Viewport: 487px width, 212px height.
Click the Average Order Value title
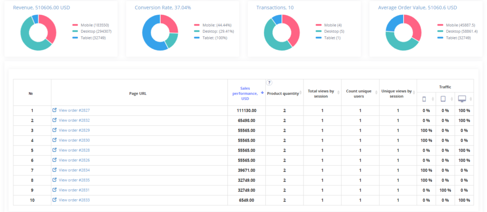[418, 8]
